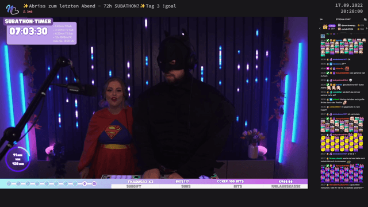Image resolution: width=368 pixels, height=207 pixels.
Task: Select the BITS label in bottom bar
Action: 237,186
